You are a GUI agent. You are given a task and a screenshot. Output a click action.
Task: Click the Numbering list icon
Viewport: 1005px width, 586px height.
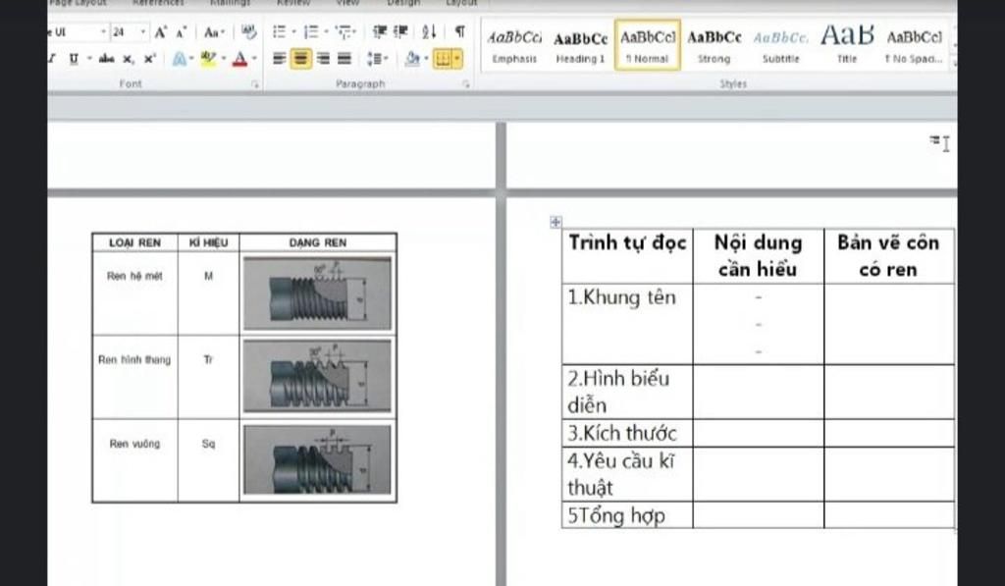311,32
